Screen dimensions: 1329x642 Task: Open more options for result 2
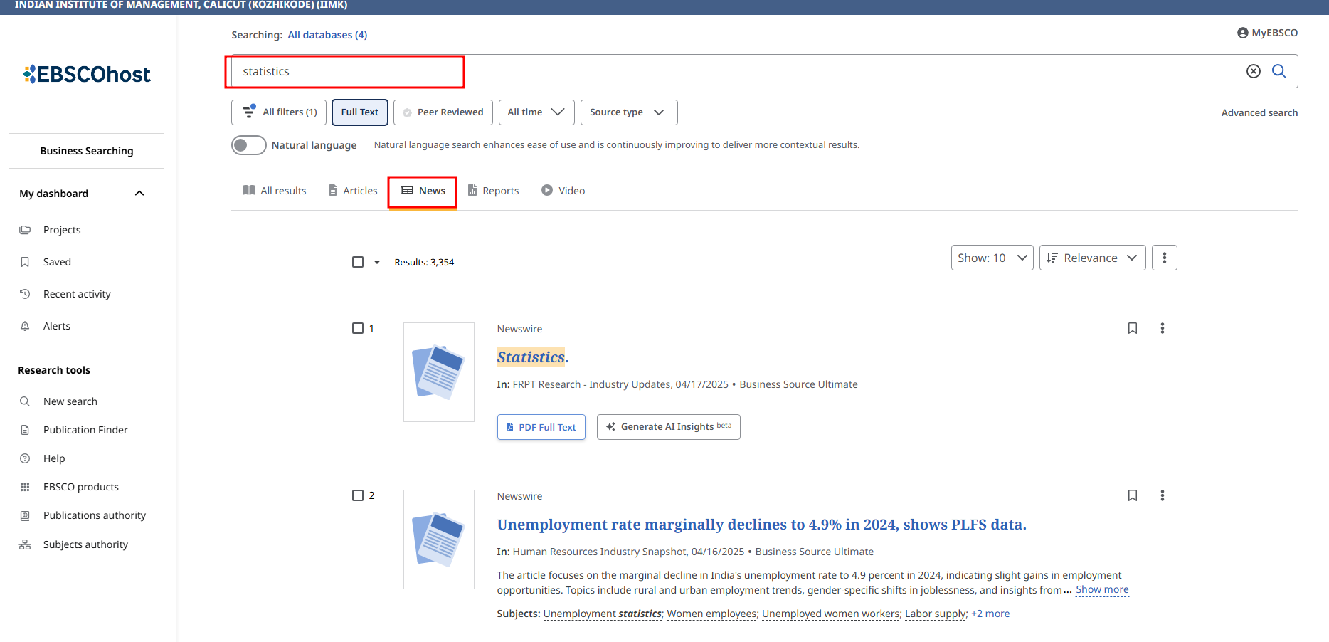1162,495
